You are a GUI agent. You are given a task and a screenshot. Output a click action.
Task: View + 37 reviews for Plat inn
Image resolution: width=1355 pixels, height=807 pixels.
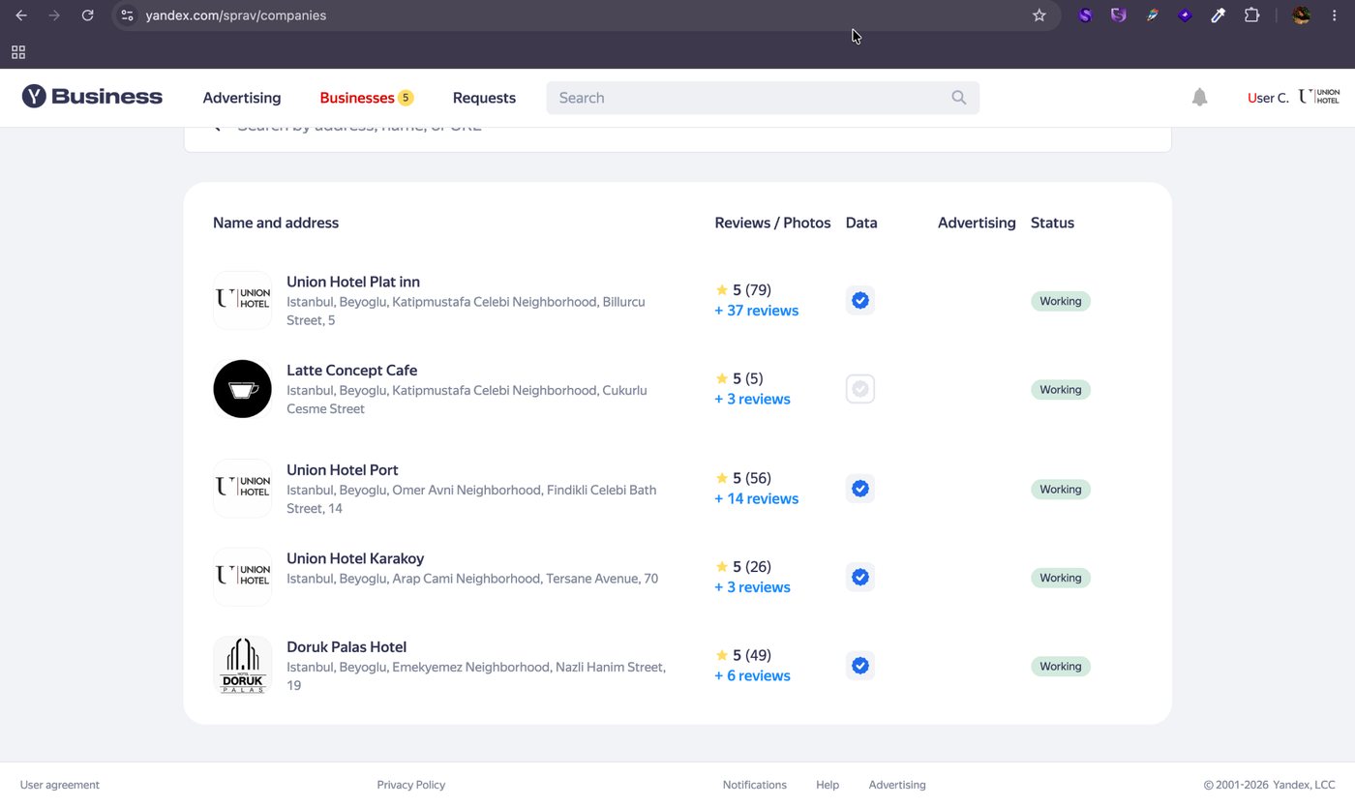757,311
